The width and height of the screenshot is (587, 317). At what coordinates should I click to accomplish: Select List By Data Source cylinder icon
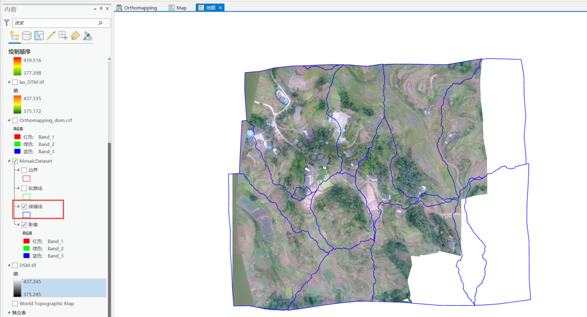click(27, 36)
